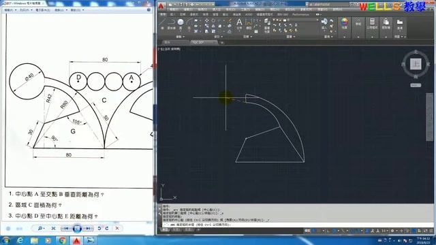The height and width of the screenshot is (245, 436).
Task: Delete the image in Photo Viewer
Action: tap(117, 229)
